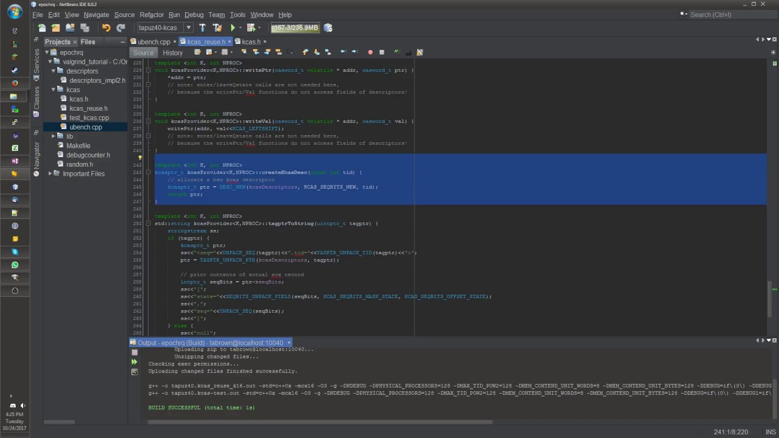
Task: Click the Open Project toolbar icon
Action: click(70, 28)
